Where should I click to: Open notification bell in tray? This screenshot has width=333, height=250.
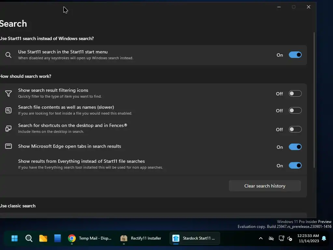[324, 238]
